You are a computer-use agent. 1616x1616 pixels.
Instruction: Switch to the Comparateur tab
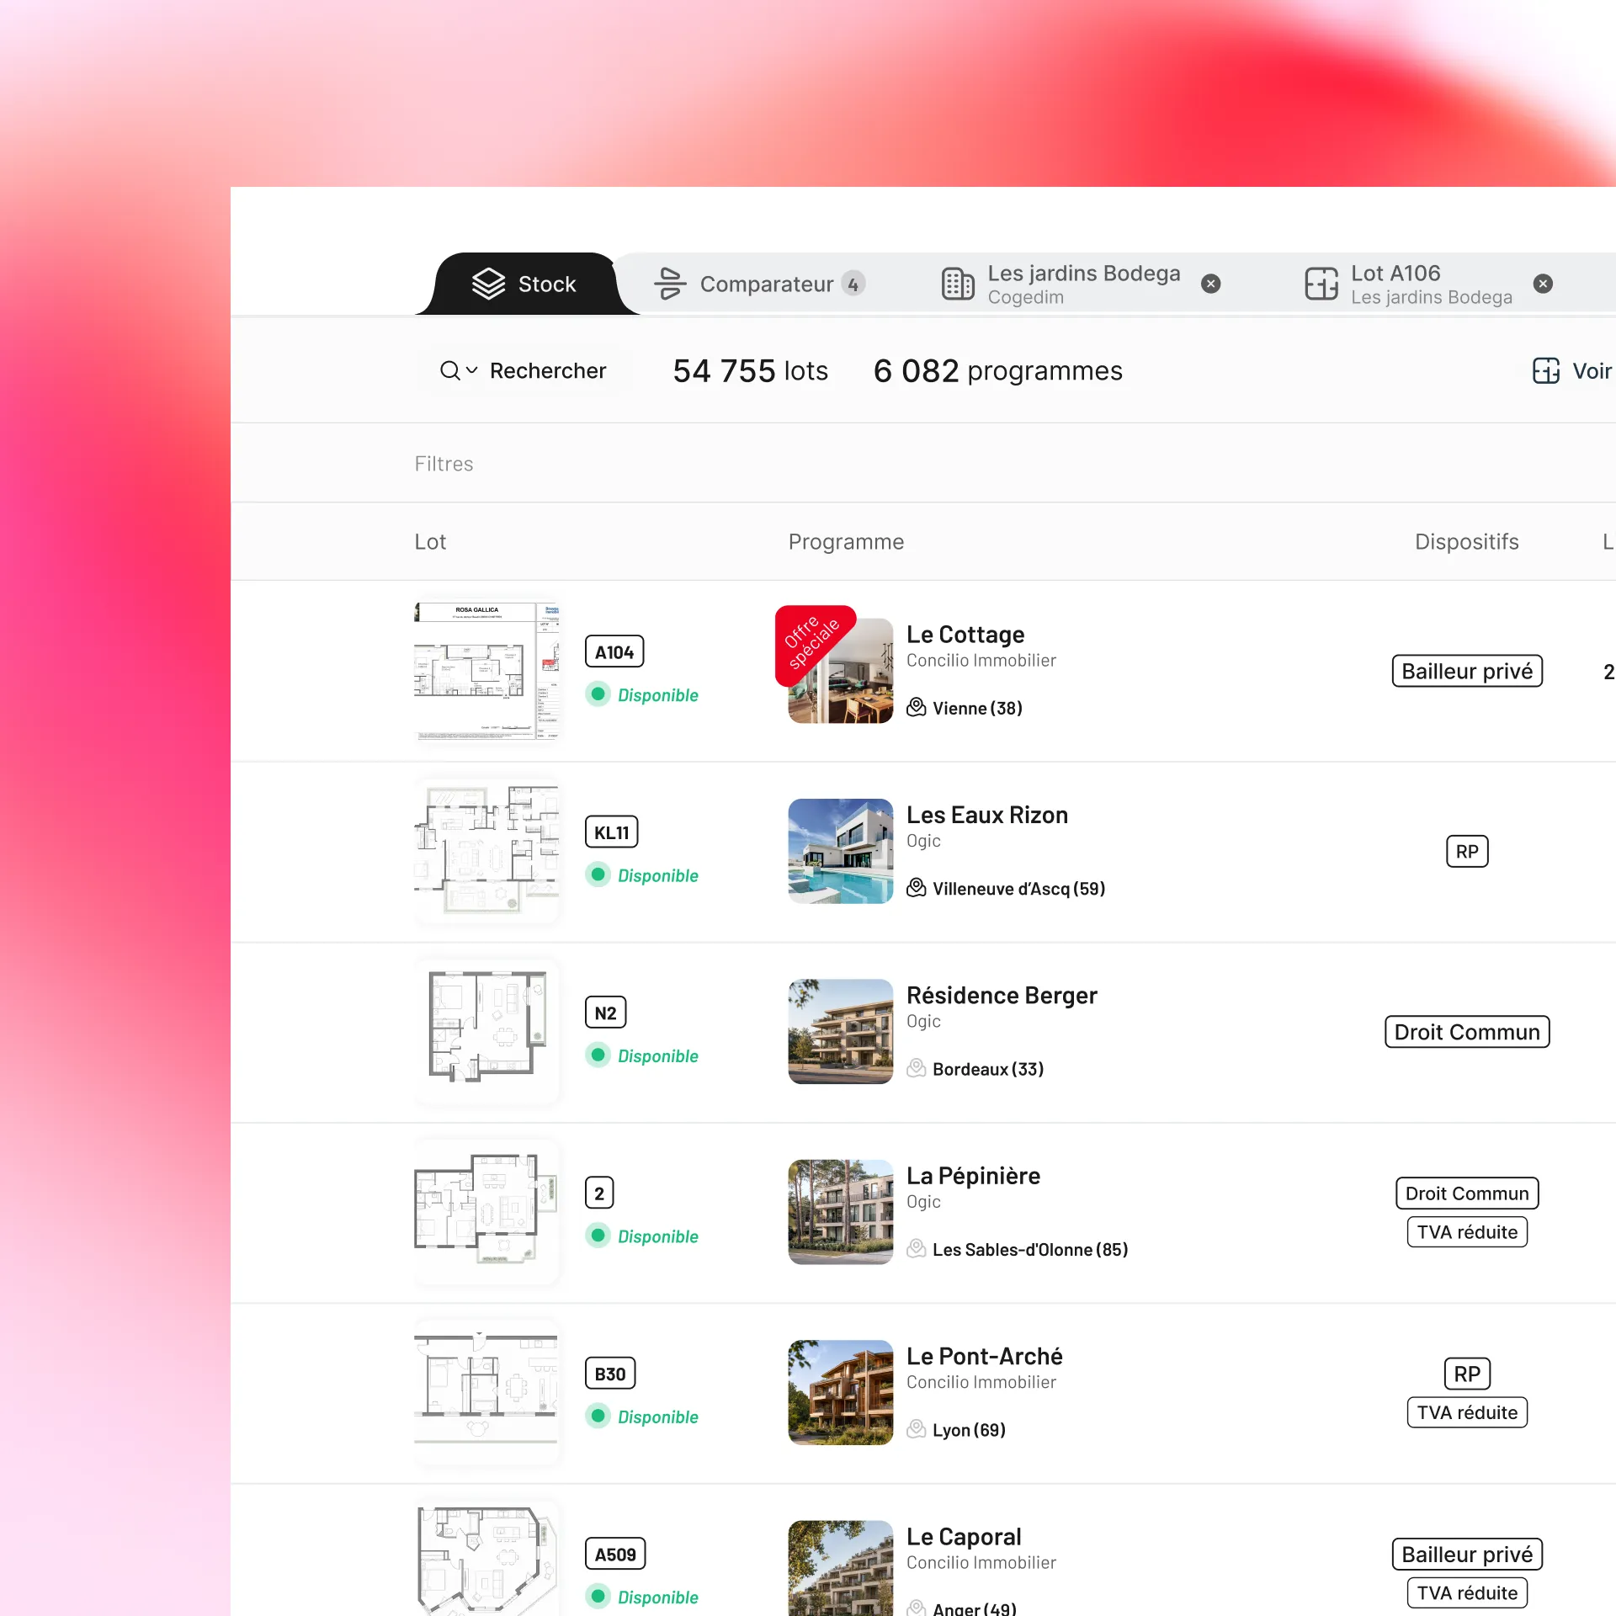click(x=760, y=284)
